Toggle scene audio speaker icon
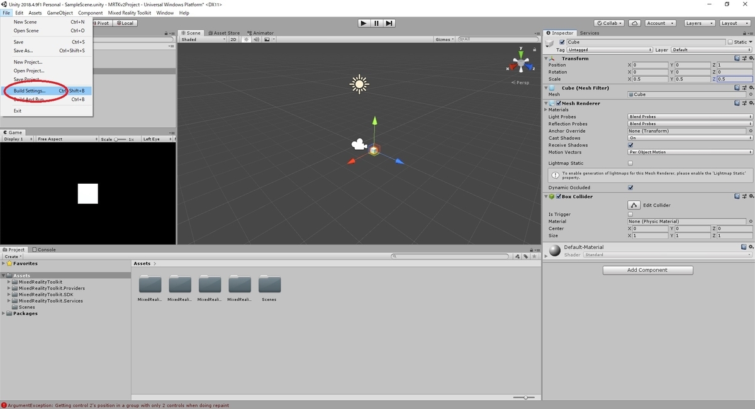755x409 pixels. coord(257,40)
